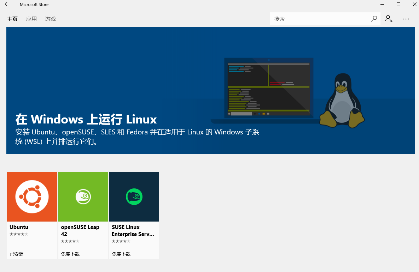Screen dimensions: 419x272
Task: Click the Ubuntu star rating
Action: tap(19, 234)
